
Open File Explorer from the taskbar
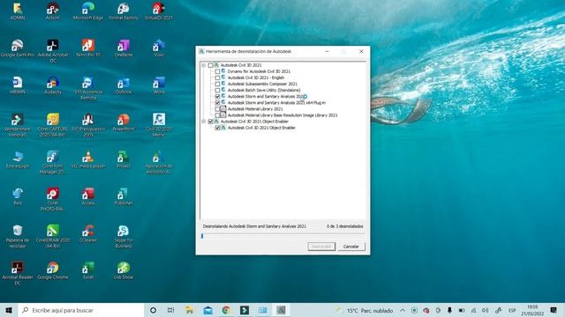pyautogui.click(x=189, y=310)
